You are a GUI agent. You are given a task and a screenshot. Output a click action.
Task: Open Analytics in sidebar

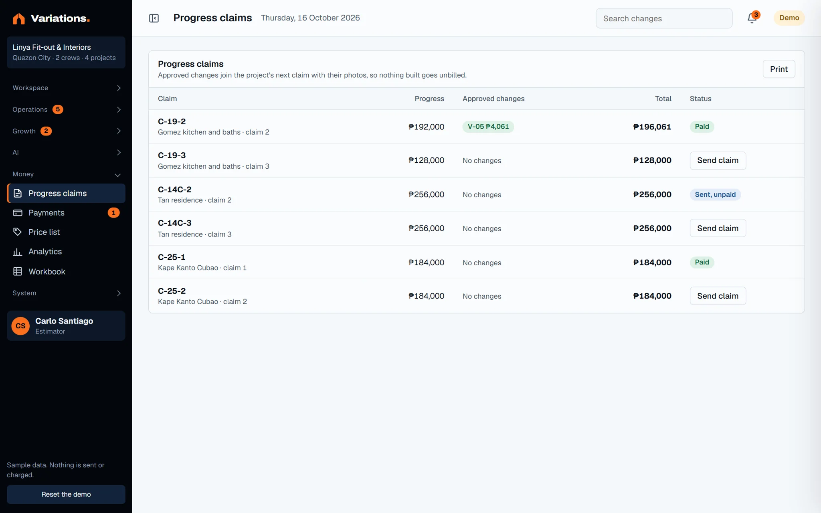pos(66,252)
